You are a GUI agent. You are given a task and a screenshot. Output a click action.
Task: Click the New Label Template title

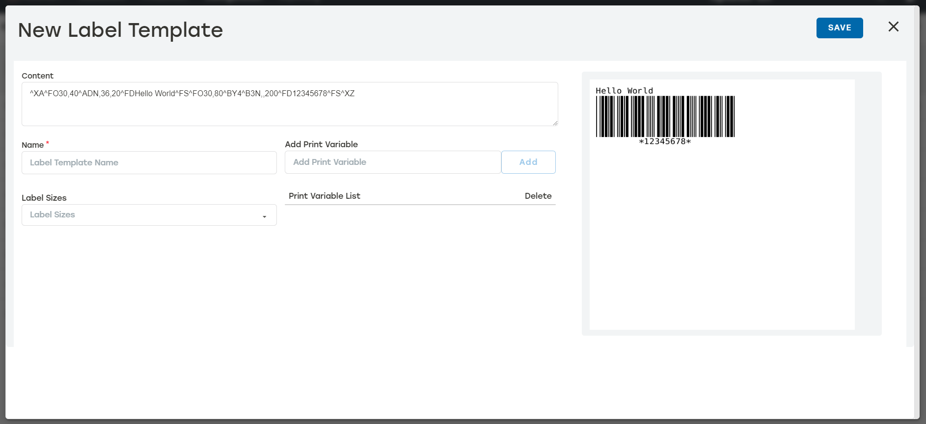click(x=121, y=30)
